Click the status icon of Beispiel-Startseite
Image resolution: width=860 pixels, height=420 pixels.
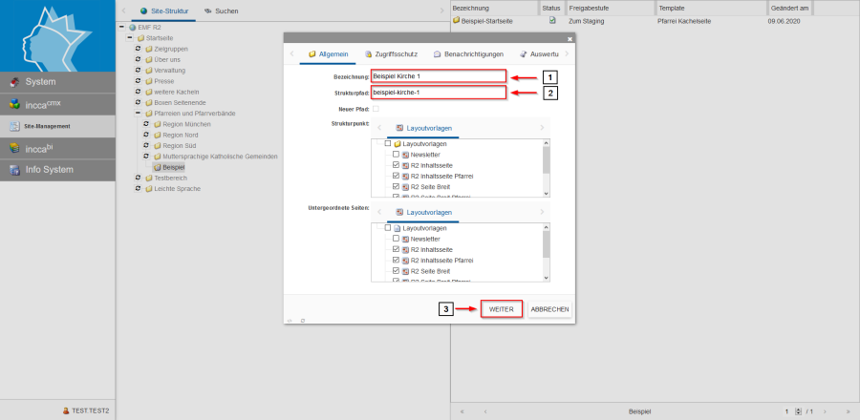pos(552,19)
